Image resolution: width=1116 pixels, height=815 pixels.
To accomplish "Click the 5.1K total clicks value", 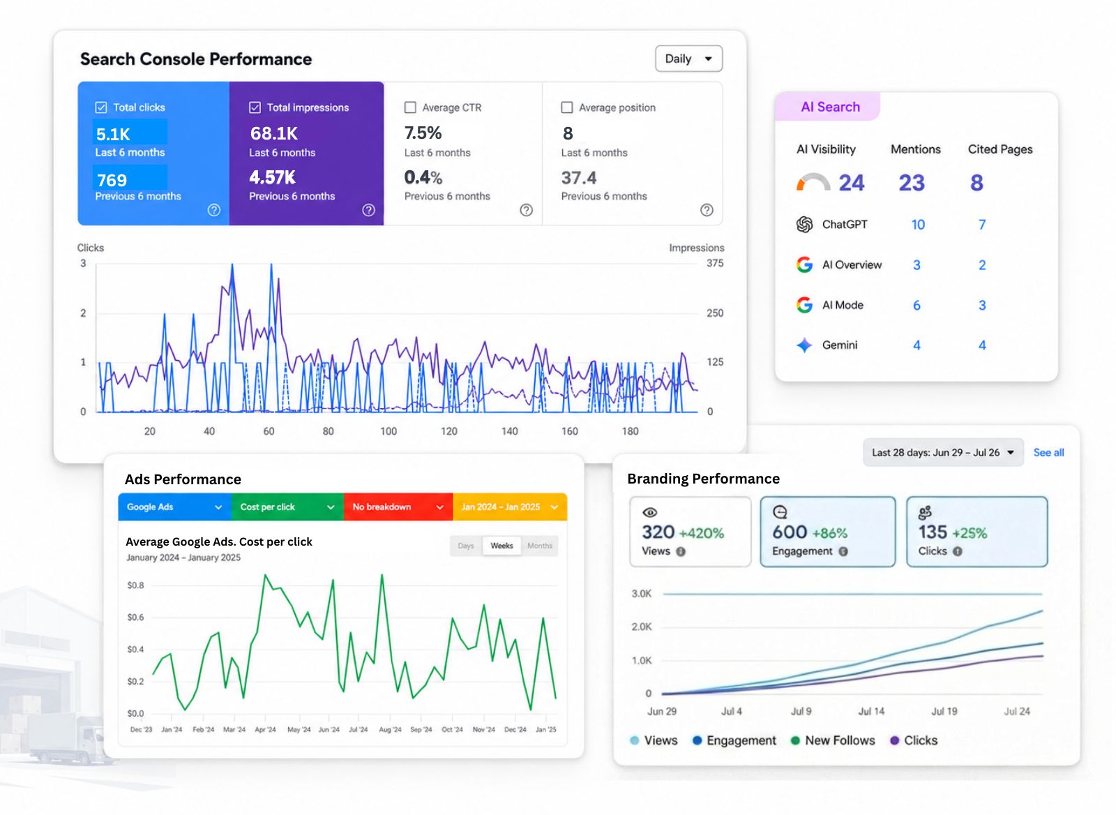I will [x=113, y=134].
